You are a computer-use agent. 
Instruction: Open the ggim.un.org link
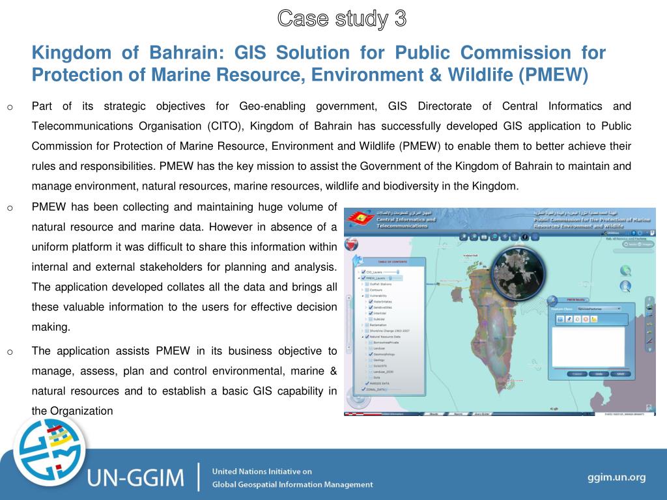[616, 477]
